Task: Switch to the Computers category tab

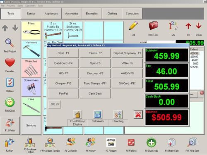Action: click(132, 14)
